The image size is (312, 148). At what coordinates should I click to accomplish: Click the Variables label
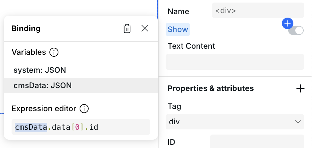coord(29,52)
